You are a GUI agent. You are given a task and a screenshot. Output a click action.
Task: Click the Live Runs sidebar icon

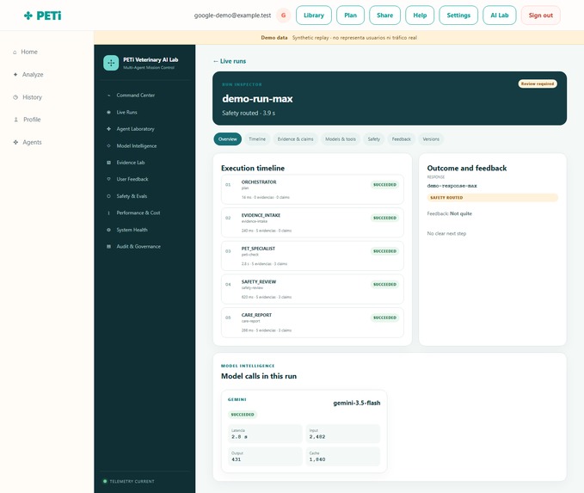pyautogui.click(x=108, y=112)
